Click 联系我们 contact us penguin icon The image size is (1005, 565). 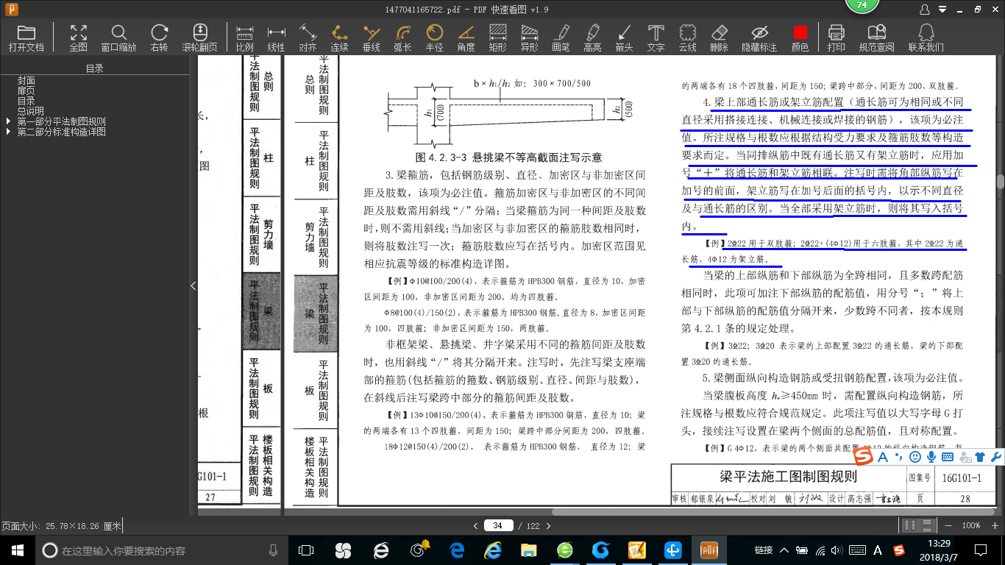pos(926,38)
